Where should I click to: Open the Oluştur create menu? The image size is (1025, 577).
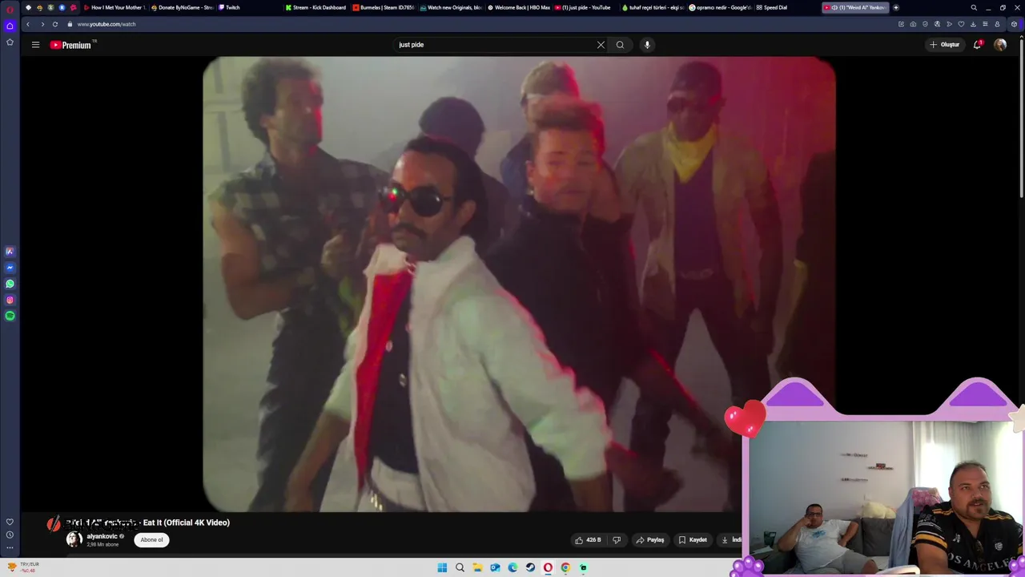coord(944,45)
